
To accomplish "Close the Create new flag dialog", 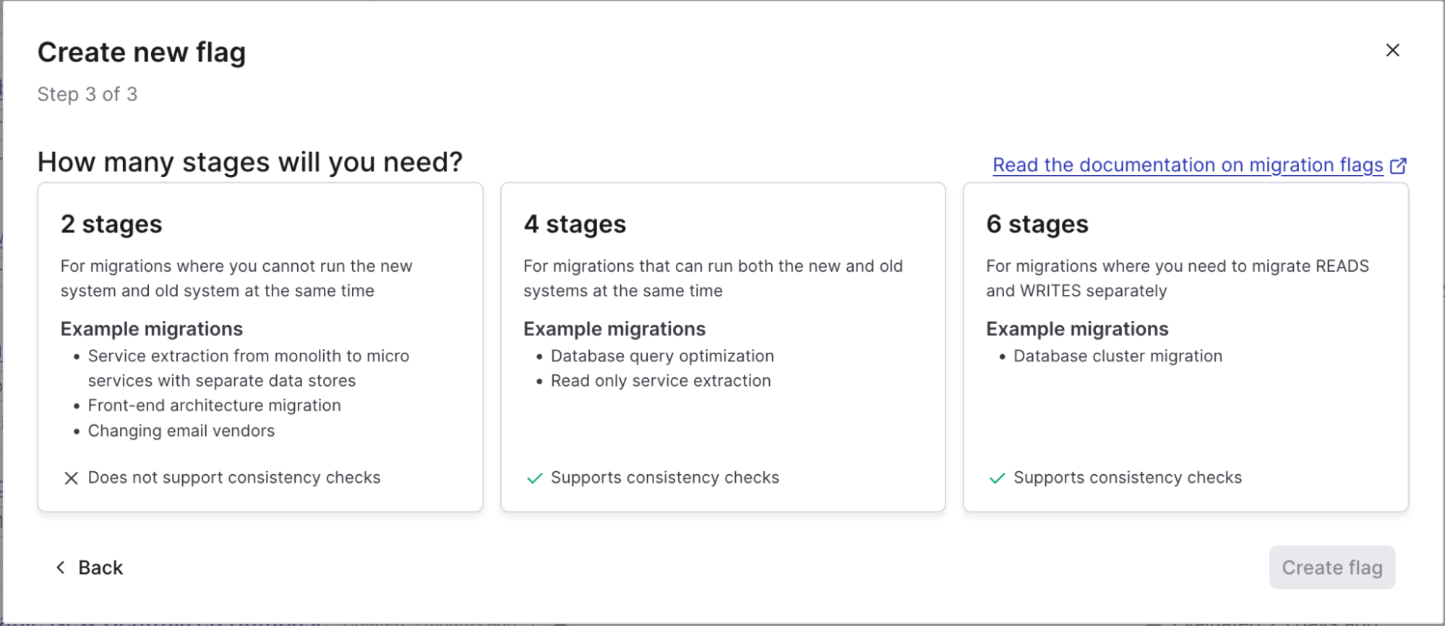I will 1392,51.
